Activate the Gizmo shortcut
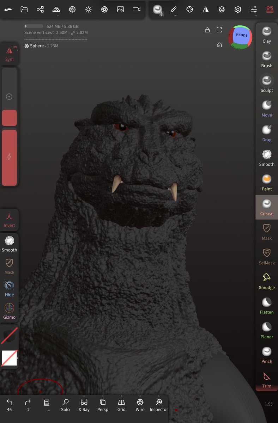 [x=10, y=311]
